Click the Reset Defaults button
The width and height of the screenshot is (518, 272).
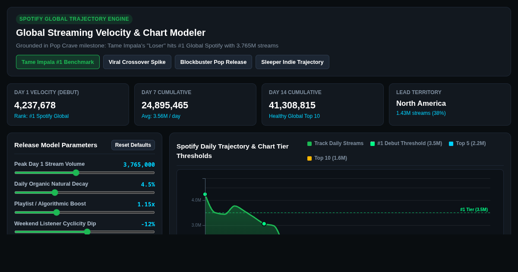[133, 145]
